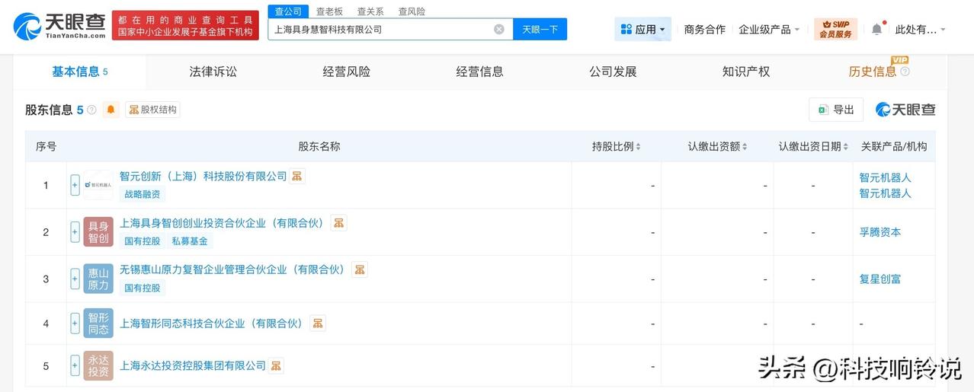
Task: Click the 导出 export button
Action: 836,110
